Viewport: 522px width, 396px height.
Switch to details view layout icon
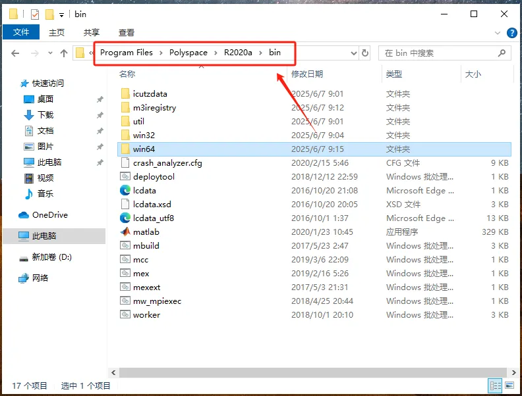(495, 385)
